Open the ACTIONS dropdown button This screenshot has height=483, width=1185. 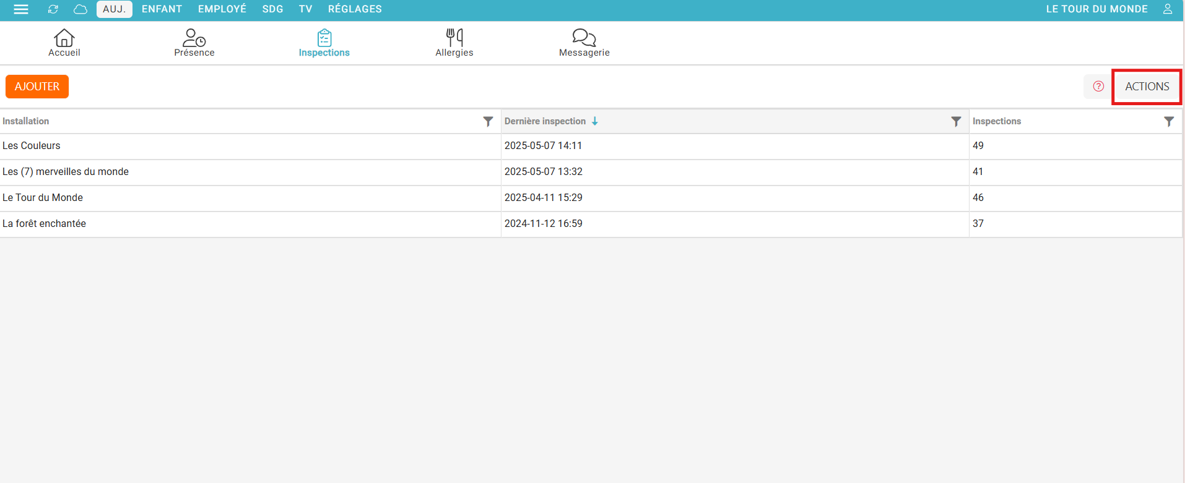pos(1147,87)
